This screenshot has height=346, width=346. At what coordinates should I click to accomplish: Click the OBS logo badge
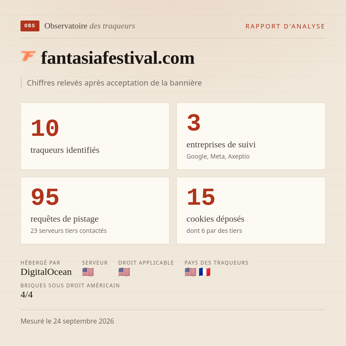pyautogui.click(x=30, y=26)
